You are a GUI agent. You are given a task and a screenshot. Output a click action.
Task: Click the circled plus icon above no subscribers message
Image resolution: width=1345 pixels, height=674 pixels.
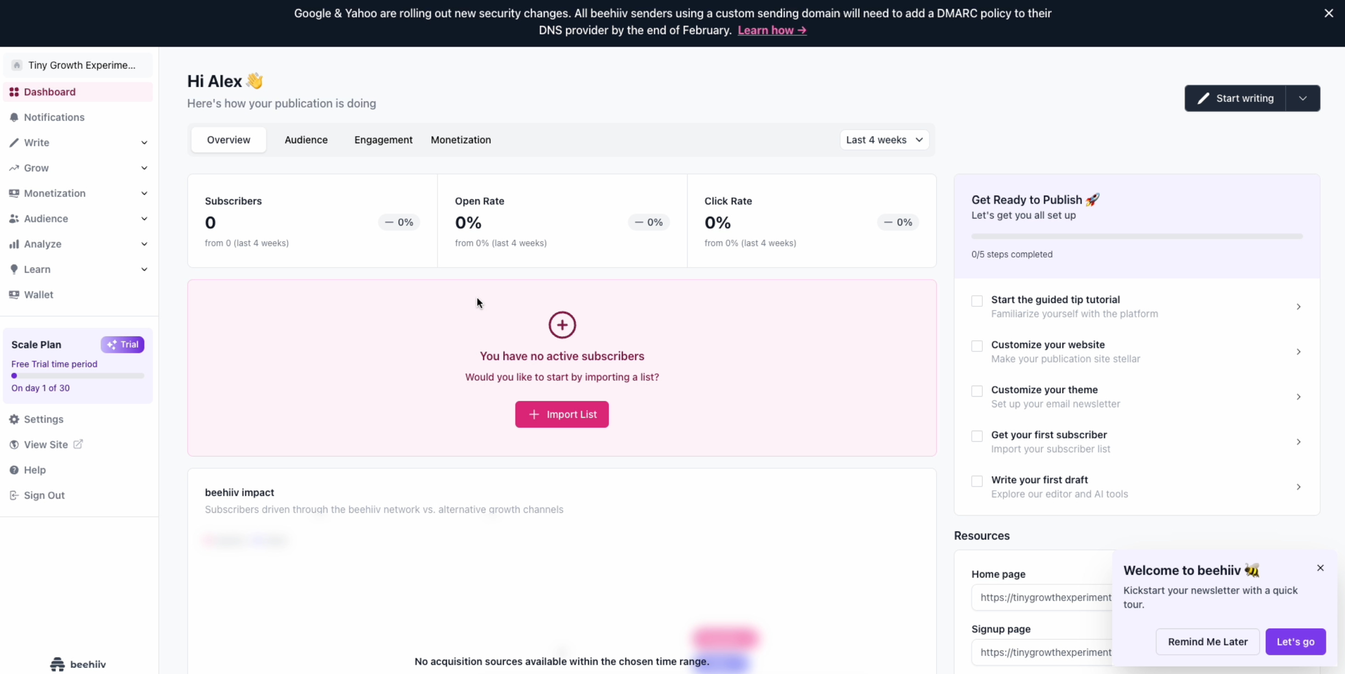point(562,325)
